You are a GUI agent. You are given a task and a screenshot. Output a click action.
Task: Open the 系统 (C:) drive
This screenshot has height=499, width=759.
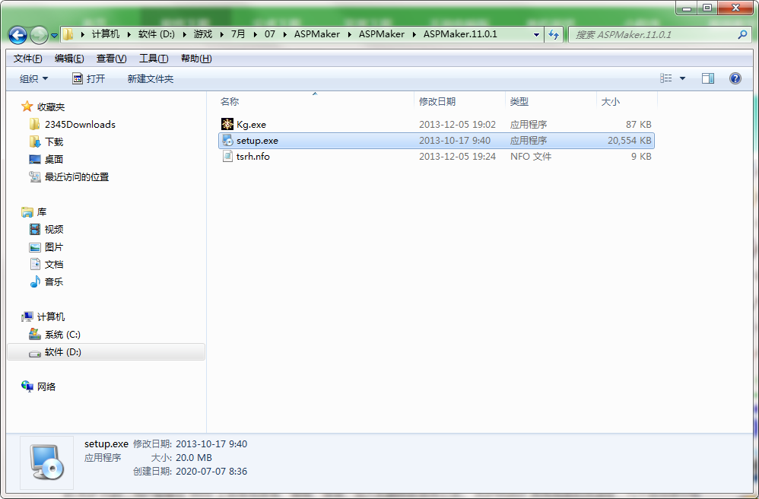[x=62, y=335]
